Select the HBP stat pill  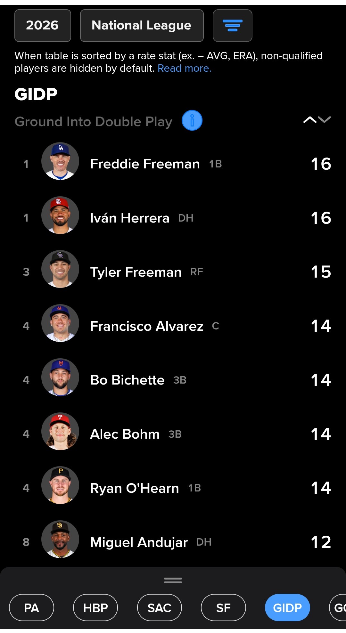[95, 608]
